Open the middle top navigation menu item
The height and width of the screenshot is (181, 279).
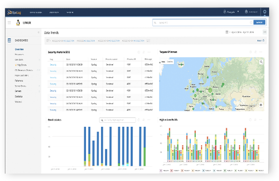pos(54,12)
